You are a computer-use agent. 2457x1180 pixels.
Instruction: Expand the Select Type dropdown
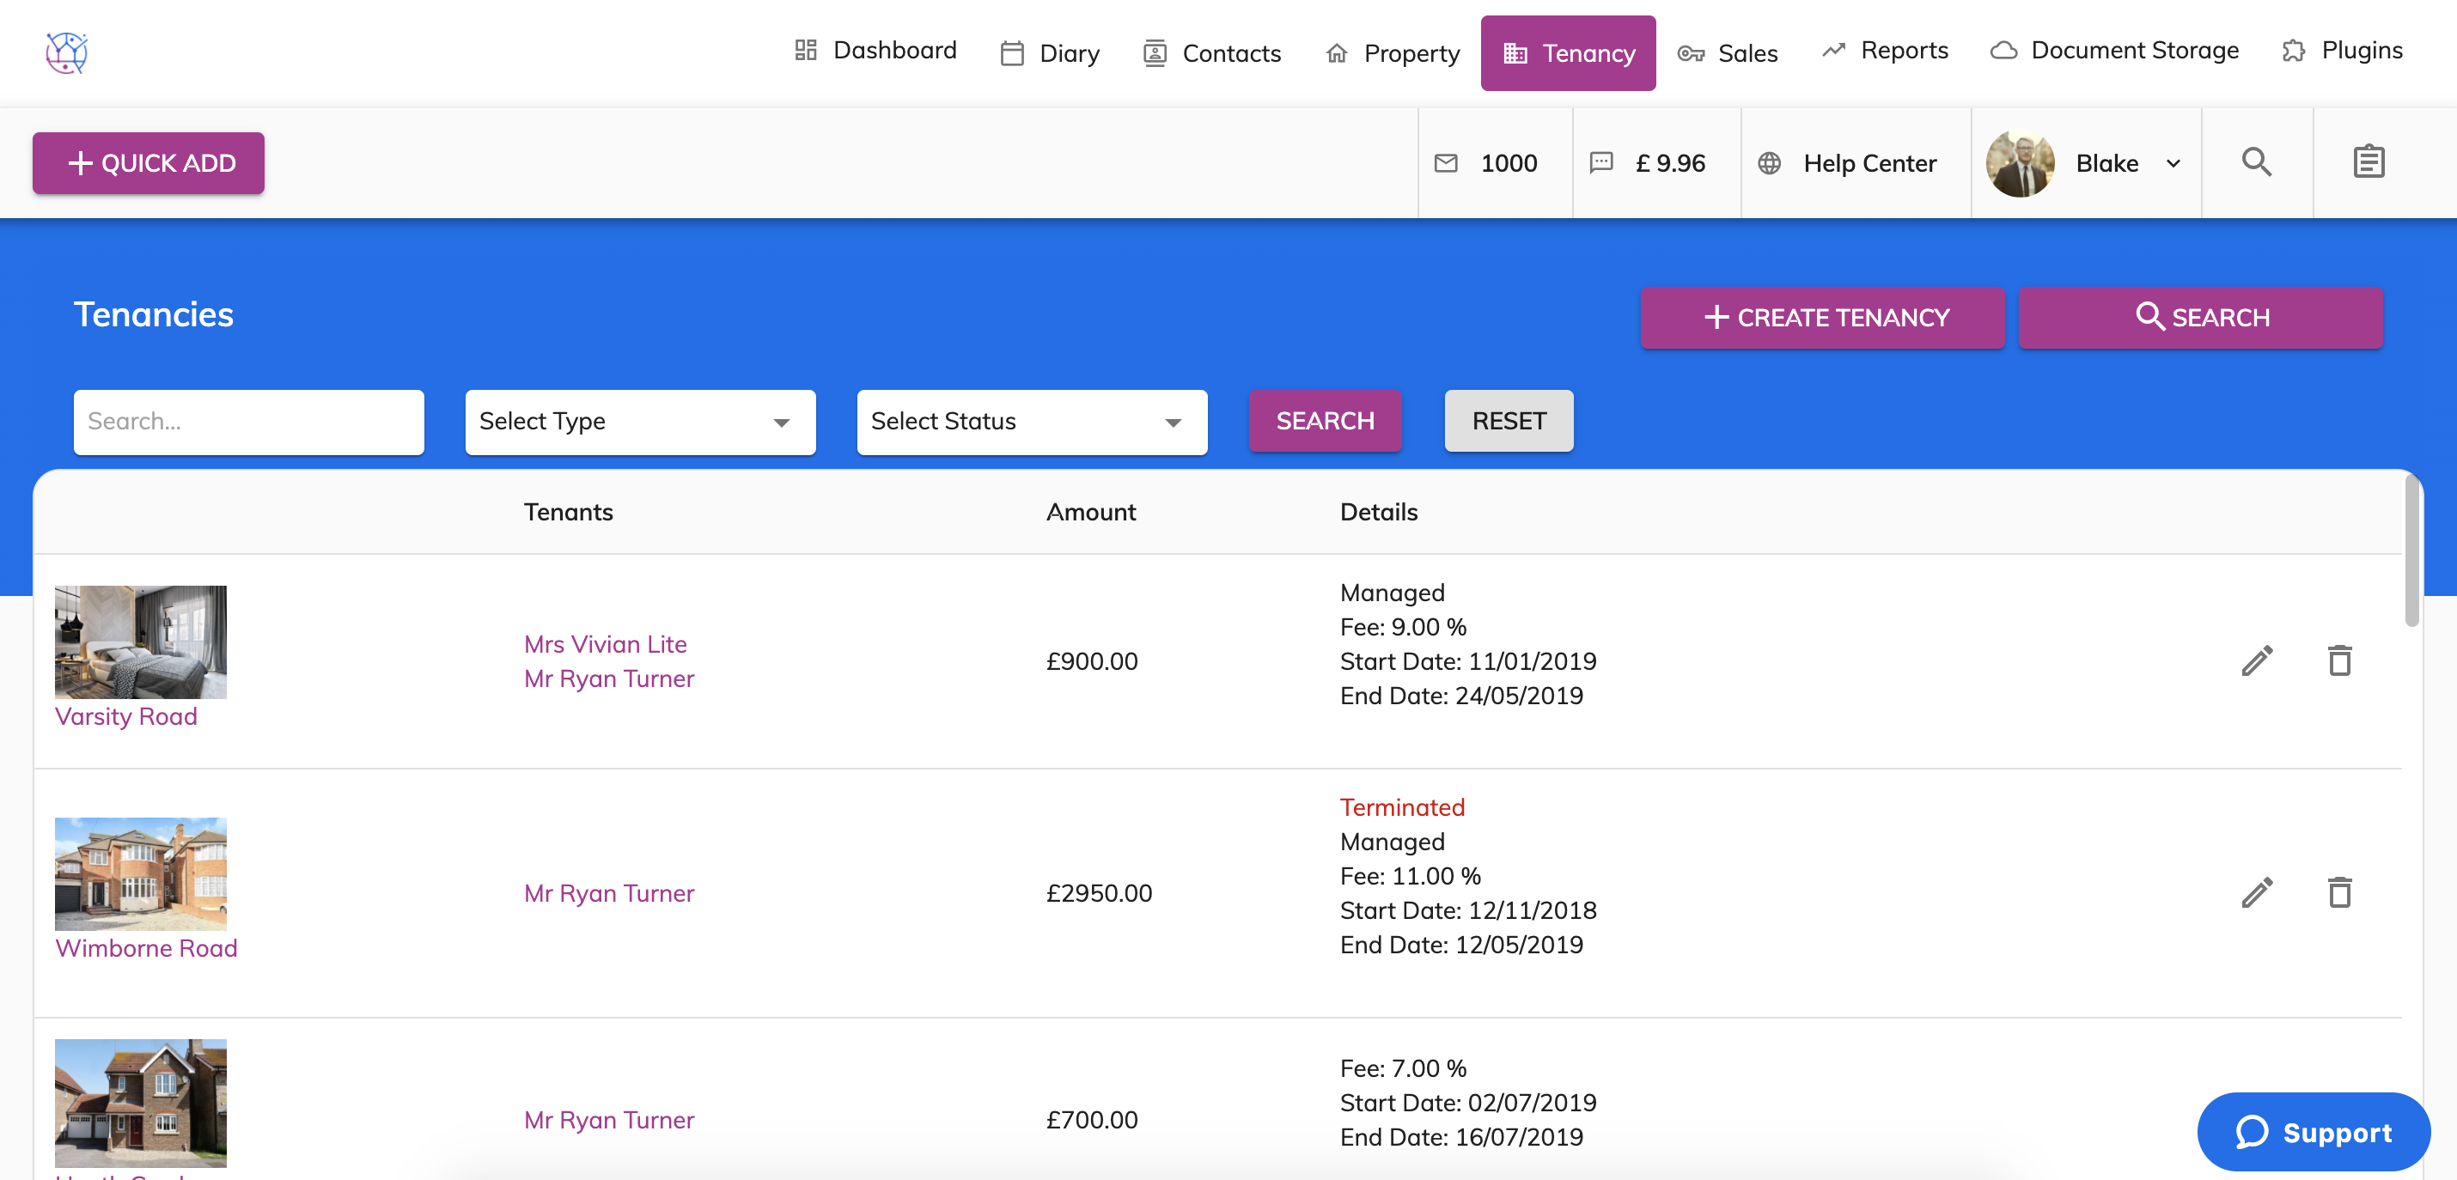tap(640, 422)
